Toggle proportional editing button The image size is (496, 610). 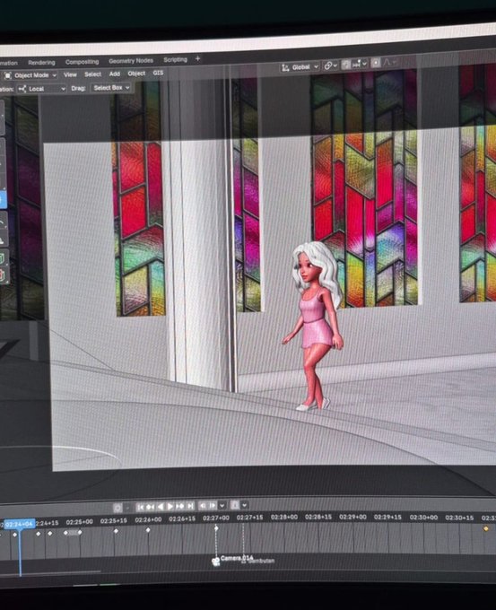[x=376, y=63]
